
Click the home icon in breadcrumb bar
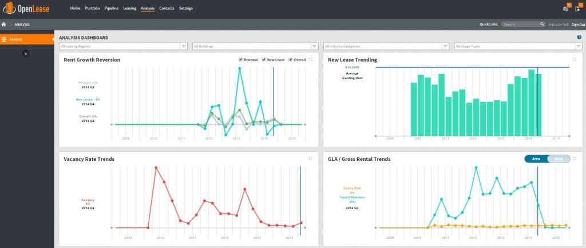pyautogui.click(x=5, y=25)
